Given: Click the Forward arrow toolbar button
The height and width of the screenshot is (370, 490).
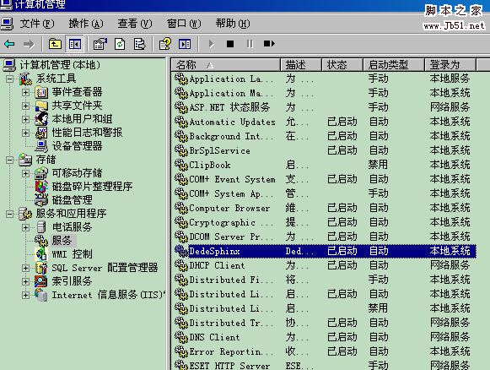Looking at the screenshot, I should (29, 44).
